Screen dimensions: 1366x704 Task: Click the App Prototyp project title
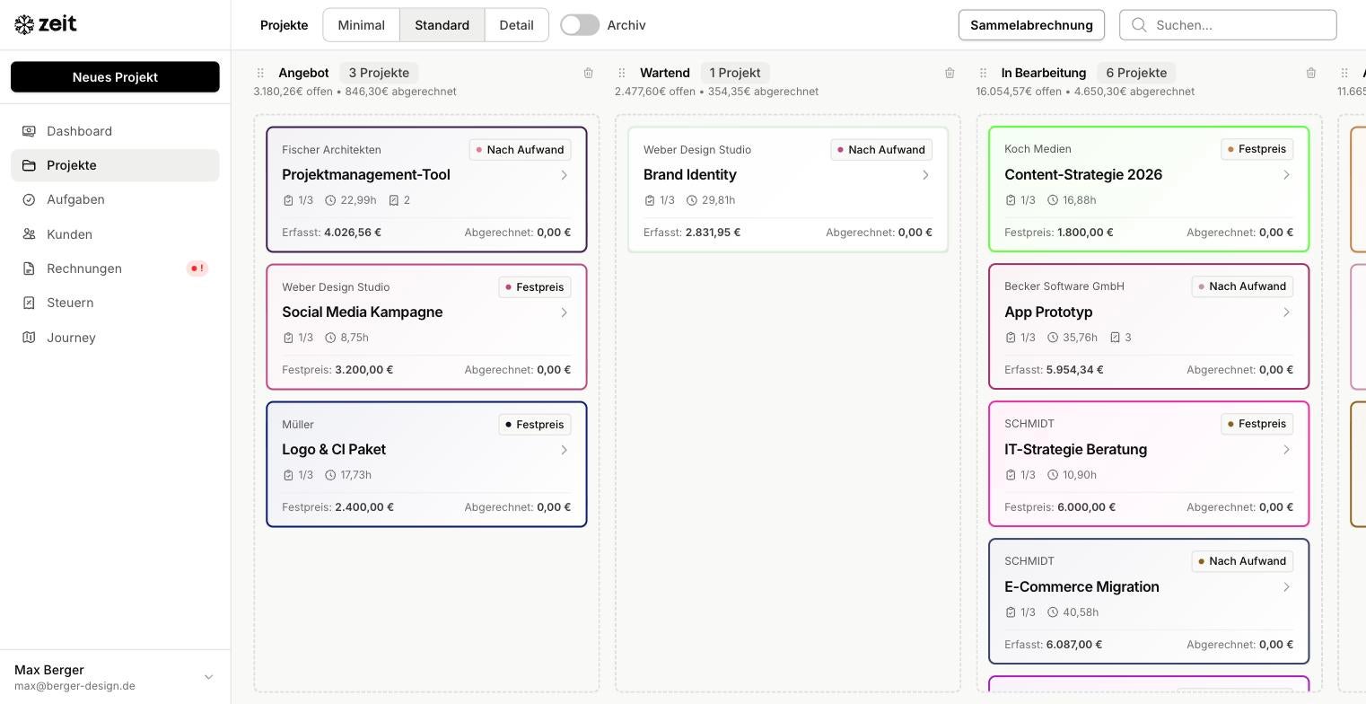[1048, 312]
